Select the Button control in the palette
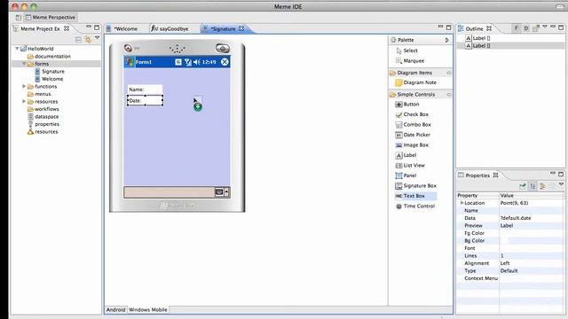 [x=407, y=105]
